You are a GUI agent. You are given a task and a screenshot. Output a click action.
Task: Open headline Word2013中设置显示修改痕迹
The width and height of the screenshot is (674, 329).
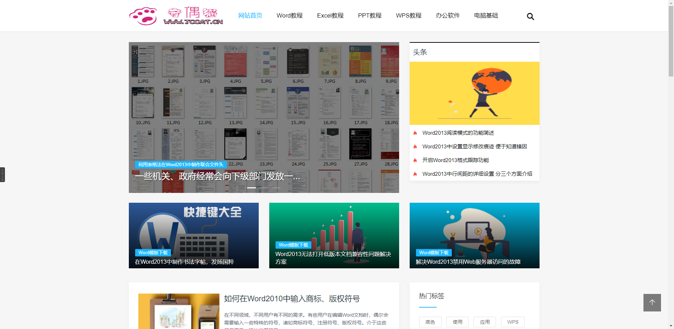tap(475, 147)
